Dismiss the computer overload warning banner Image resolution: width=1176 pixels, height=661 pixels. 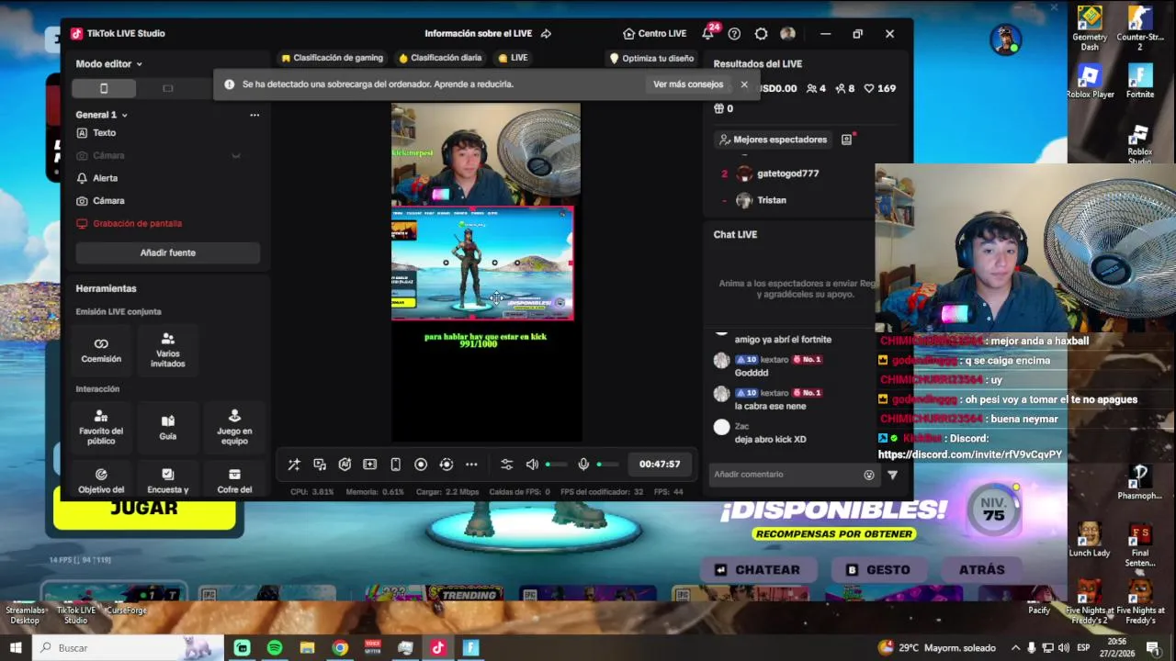click(744, 84)
